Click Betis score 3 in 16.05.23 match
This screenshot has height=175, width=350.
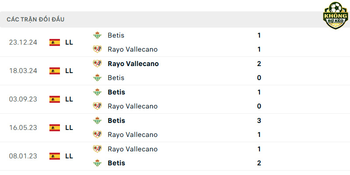[x=259, y=121]
